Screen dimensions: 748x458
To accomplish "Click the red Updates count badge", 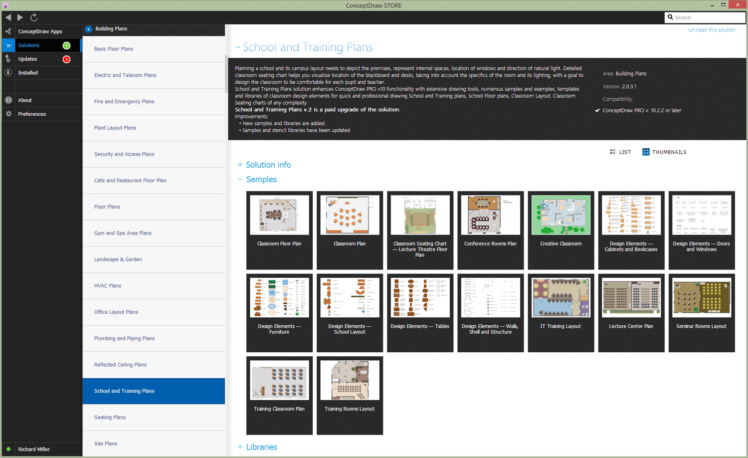I will [66, 59].
